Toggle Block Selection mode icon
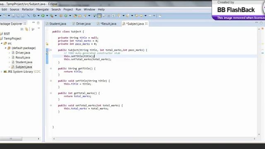 tap(108, 16)
